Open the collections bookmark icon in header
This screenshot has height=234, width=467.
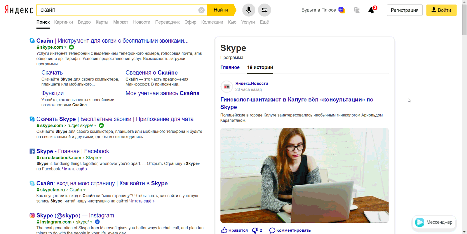[357, 10]
